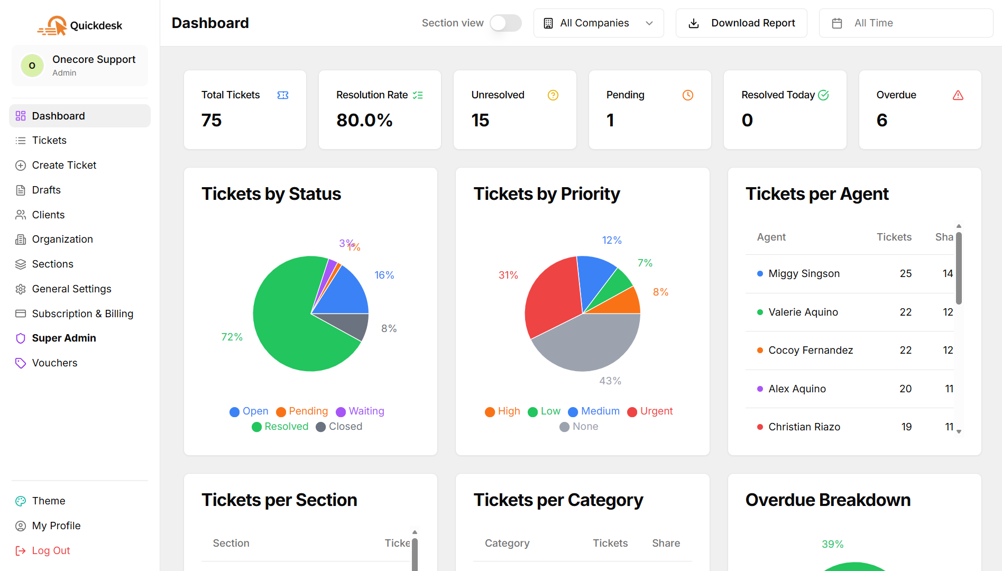Toggle the Section view switch
The image size is (1002, 571).
[x=505, y=23]
